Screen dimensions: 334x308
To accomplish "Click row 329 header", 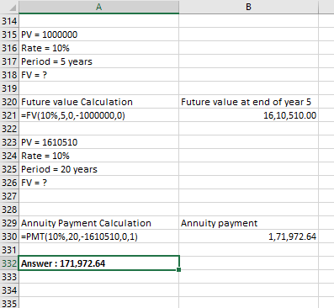I will pyautogui.click(x=9, y=223).
